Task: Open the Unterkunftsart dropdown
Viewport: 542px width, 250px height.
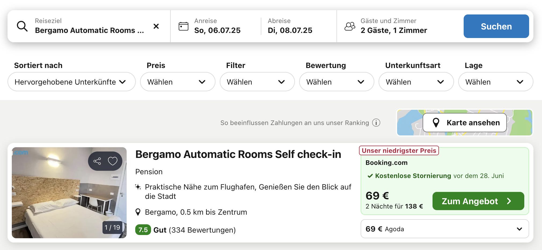Action: click(416, 82)
